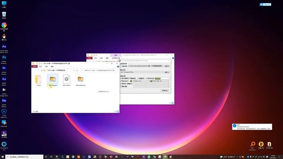Image resolution: width=283 pixels, height=159 pixels.
Task: Open the red File tab in front Explorer
Action: [34, 67]
